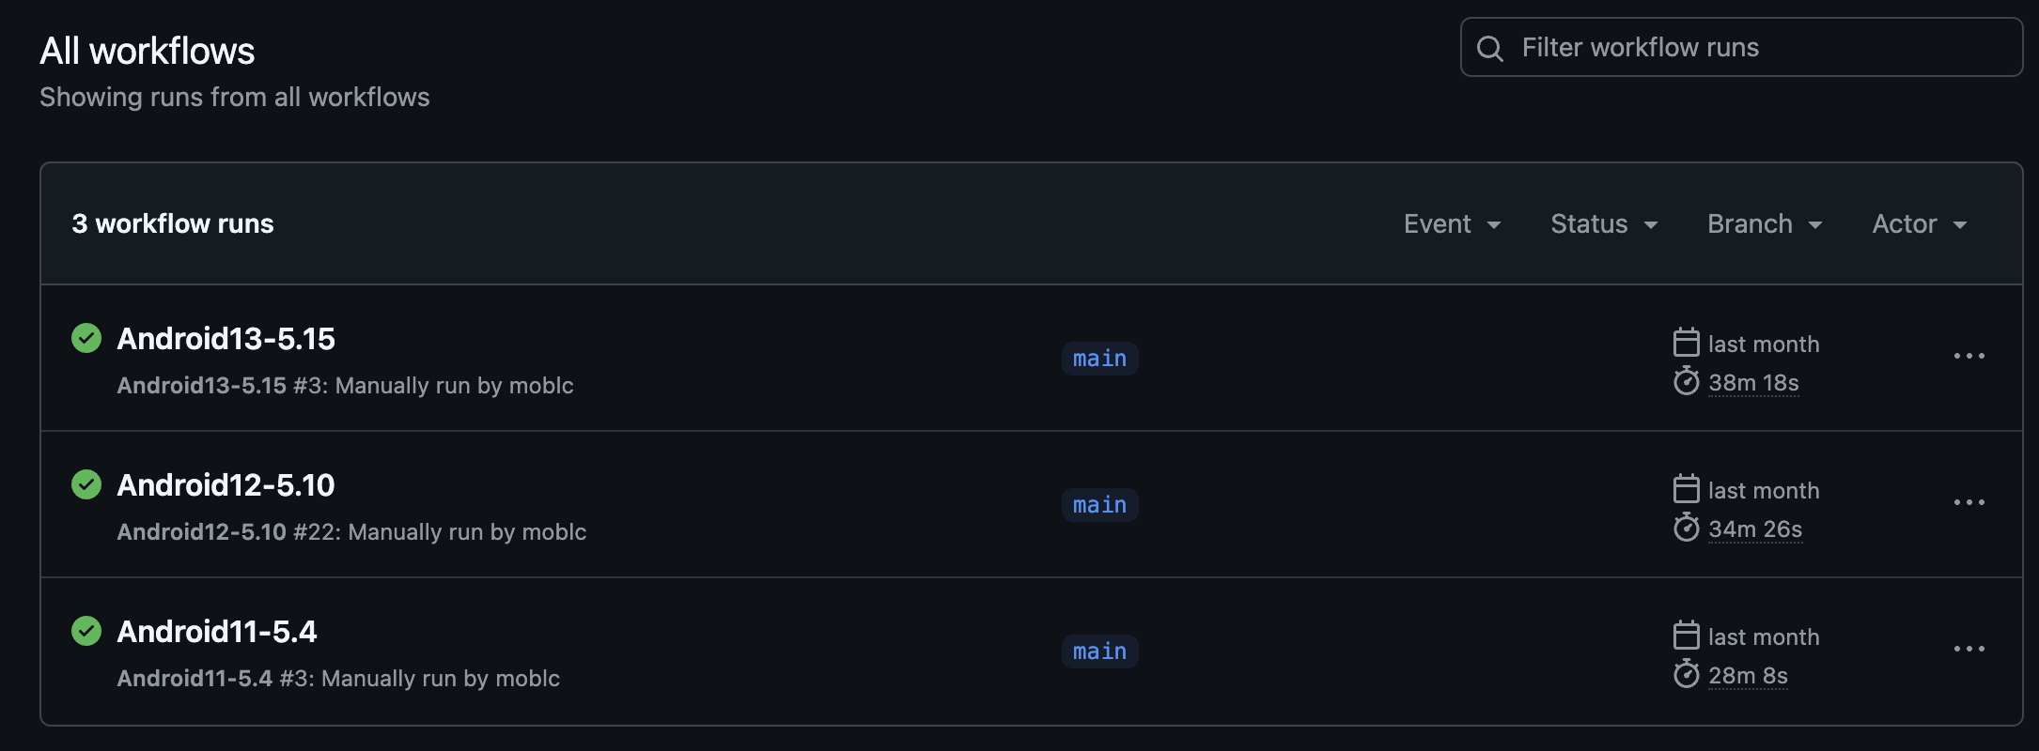
Task: Click the 34m 26s duration text
Action: [1754, 529]
